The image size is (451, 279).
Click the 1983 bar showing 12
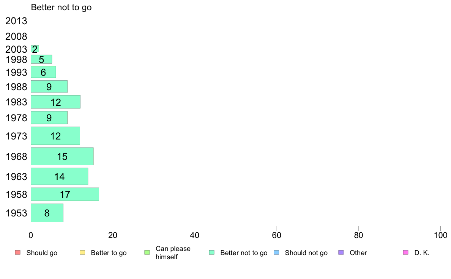(x=55, y=102)
